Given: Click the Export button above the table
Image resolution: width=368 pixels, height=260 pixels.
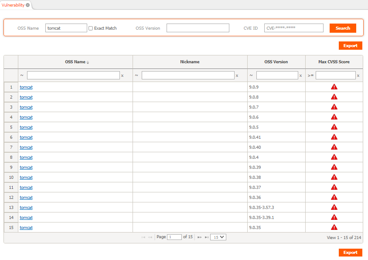Looking at the screenshot, I should [x=351, y=45].
